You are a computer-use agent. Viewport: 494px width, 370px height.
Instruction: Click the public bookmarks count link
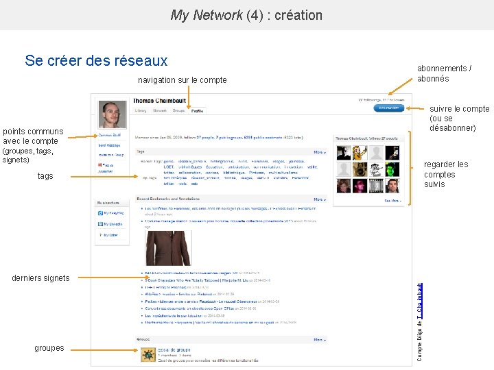pyautogui.click(x=263, y=138)
